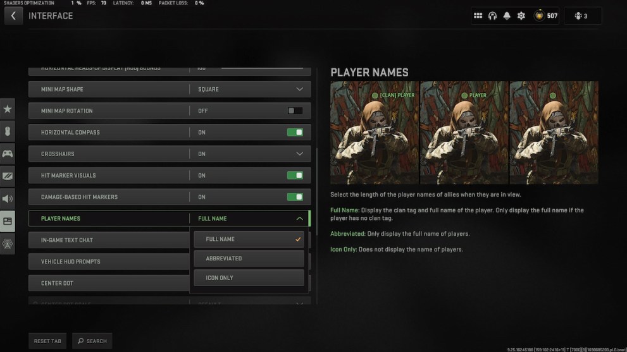Open the Graphics display settings tab
627x352 pixels.
8,176
